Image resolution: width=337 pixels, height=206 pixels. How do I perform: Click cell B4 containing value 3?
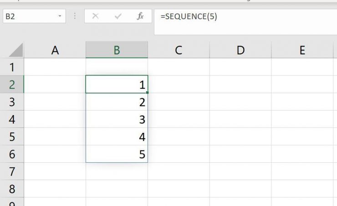point(117,119)
